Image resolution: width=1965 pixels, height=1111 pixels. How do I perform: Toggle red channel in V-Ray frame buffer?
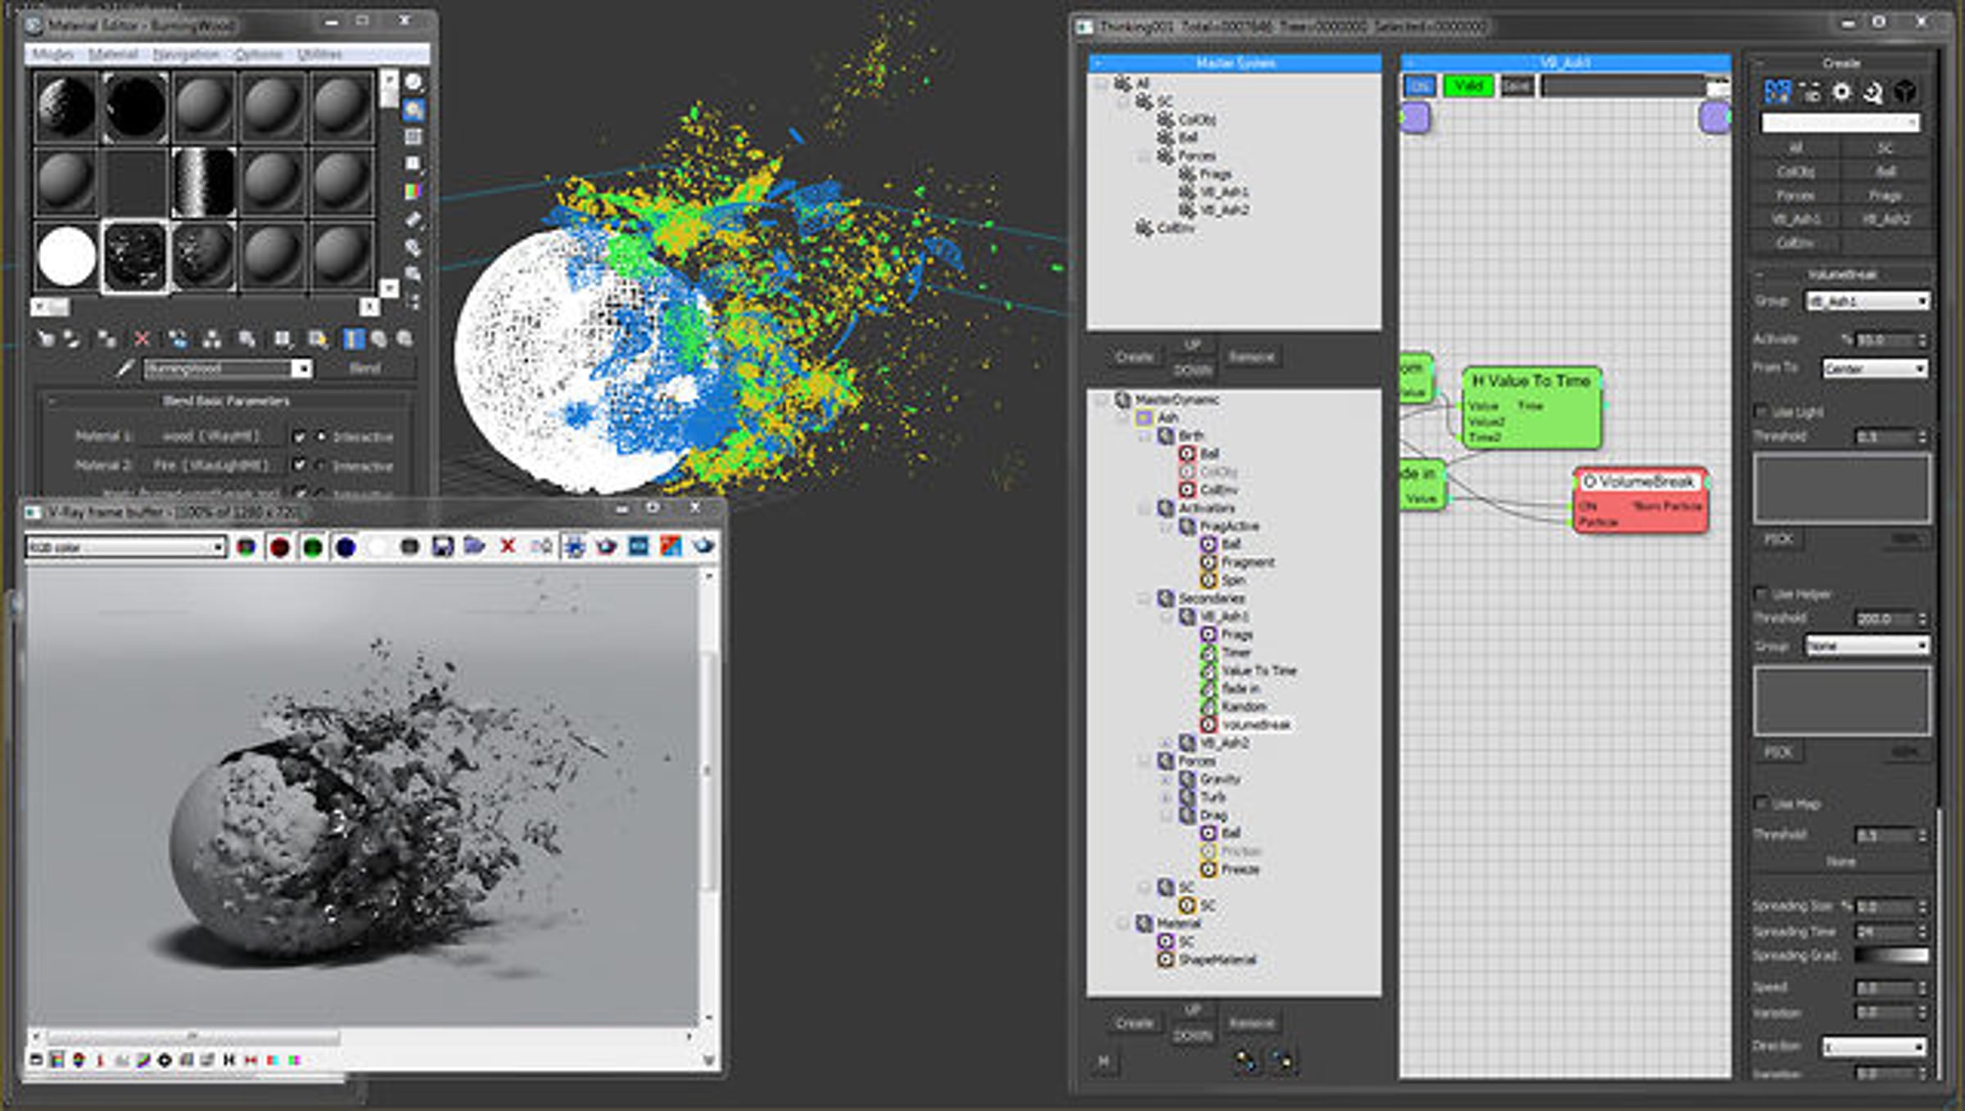[279, 547]
